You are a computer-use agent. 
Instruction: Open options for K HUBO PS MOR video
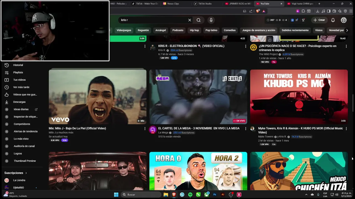tap(346, 129)
